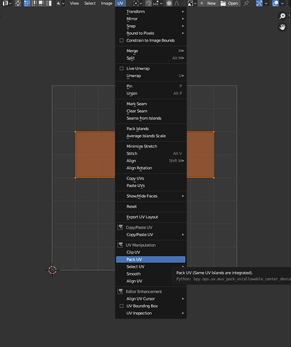This screenshot has width=291, height=347.
Task: Open the editor type dropdown
Action: click(x=7, y=3)
